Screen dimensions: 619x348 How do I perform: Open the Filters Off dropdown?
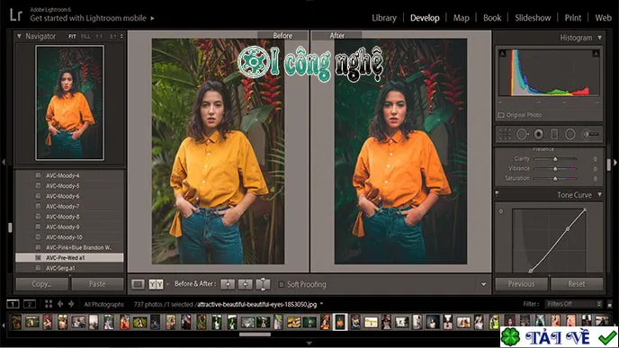coord(574,304)
